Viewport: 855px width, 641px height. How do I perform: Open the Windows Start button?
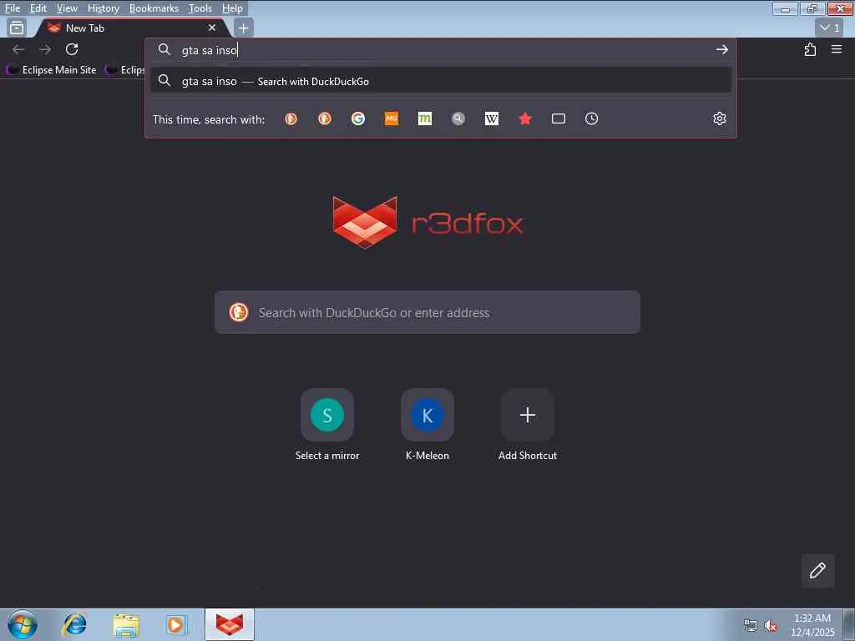[23, 624]
